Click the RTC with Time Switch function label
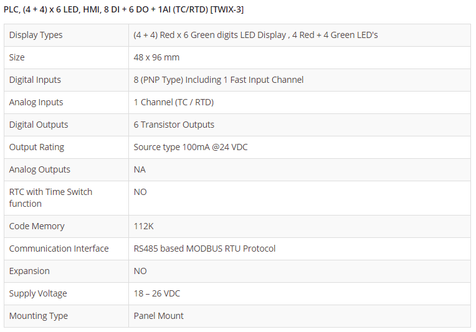476x332 pixels. point(50,197)
